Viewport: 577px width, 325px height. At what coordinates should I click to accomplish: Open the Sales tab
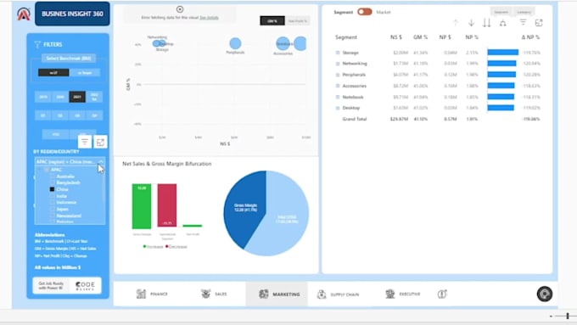214,294
